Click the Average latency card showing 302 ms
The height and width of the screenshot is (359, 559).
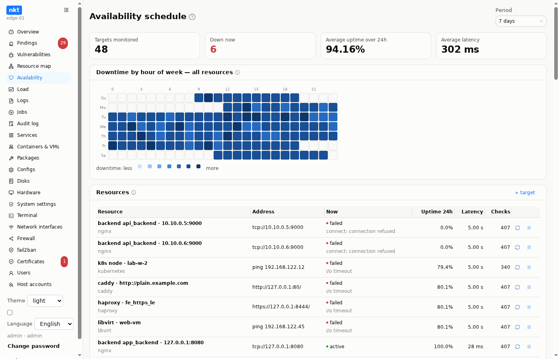point(491,46)
